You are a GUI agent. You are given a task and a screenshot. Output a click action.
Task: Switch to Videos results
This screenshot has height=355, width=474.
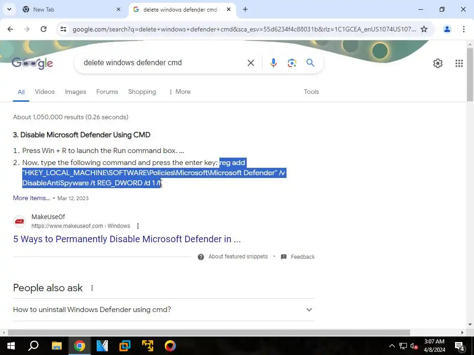pos(45,92)
